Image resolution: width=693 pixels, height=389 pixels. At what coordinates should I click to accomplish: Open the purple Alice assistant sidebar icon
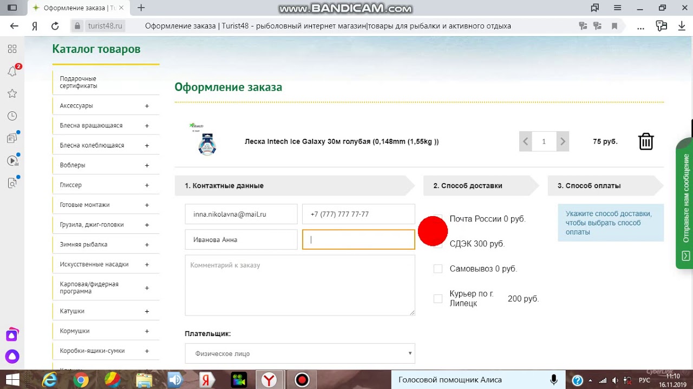pos(12,357)
